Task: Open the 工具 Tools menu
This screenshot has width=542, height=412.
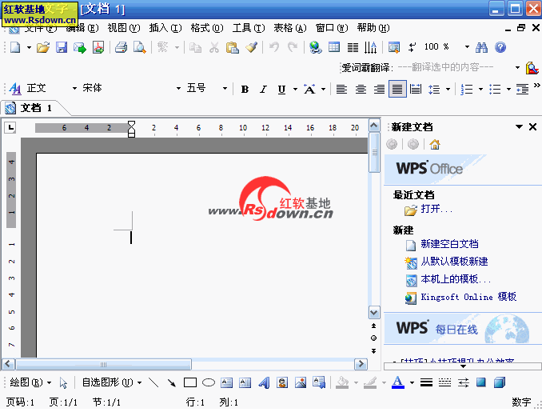Action: pos(249,28)
